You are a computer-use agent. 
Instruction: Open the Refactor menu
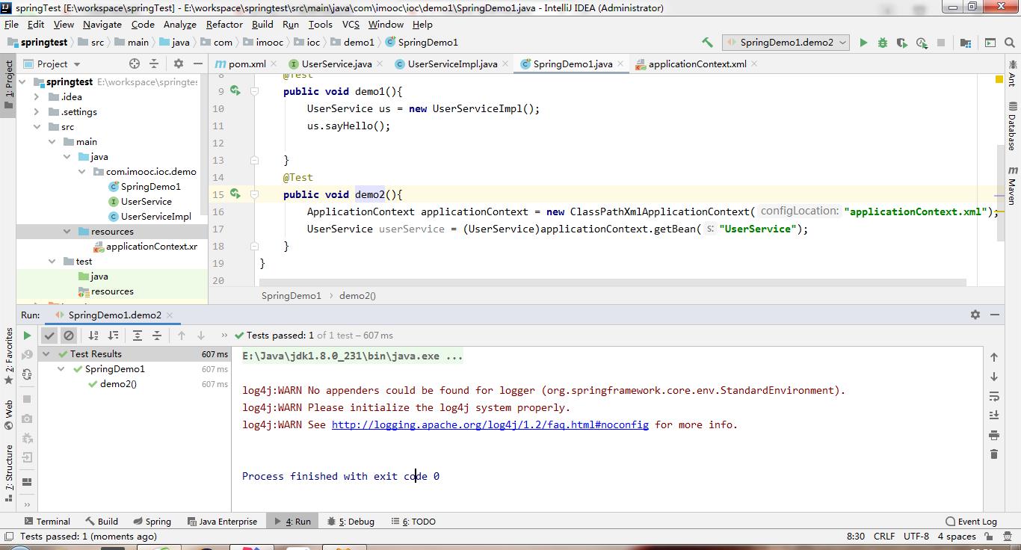tap(224, 25)
